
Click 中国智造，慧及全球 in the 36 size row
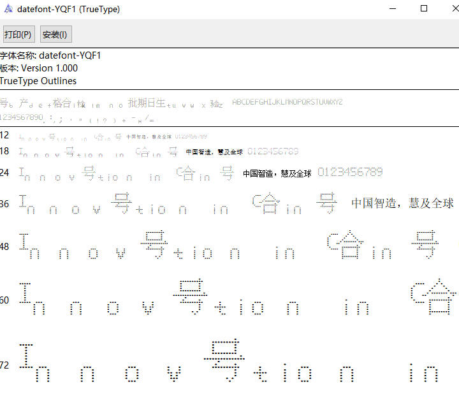point(402,203)
